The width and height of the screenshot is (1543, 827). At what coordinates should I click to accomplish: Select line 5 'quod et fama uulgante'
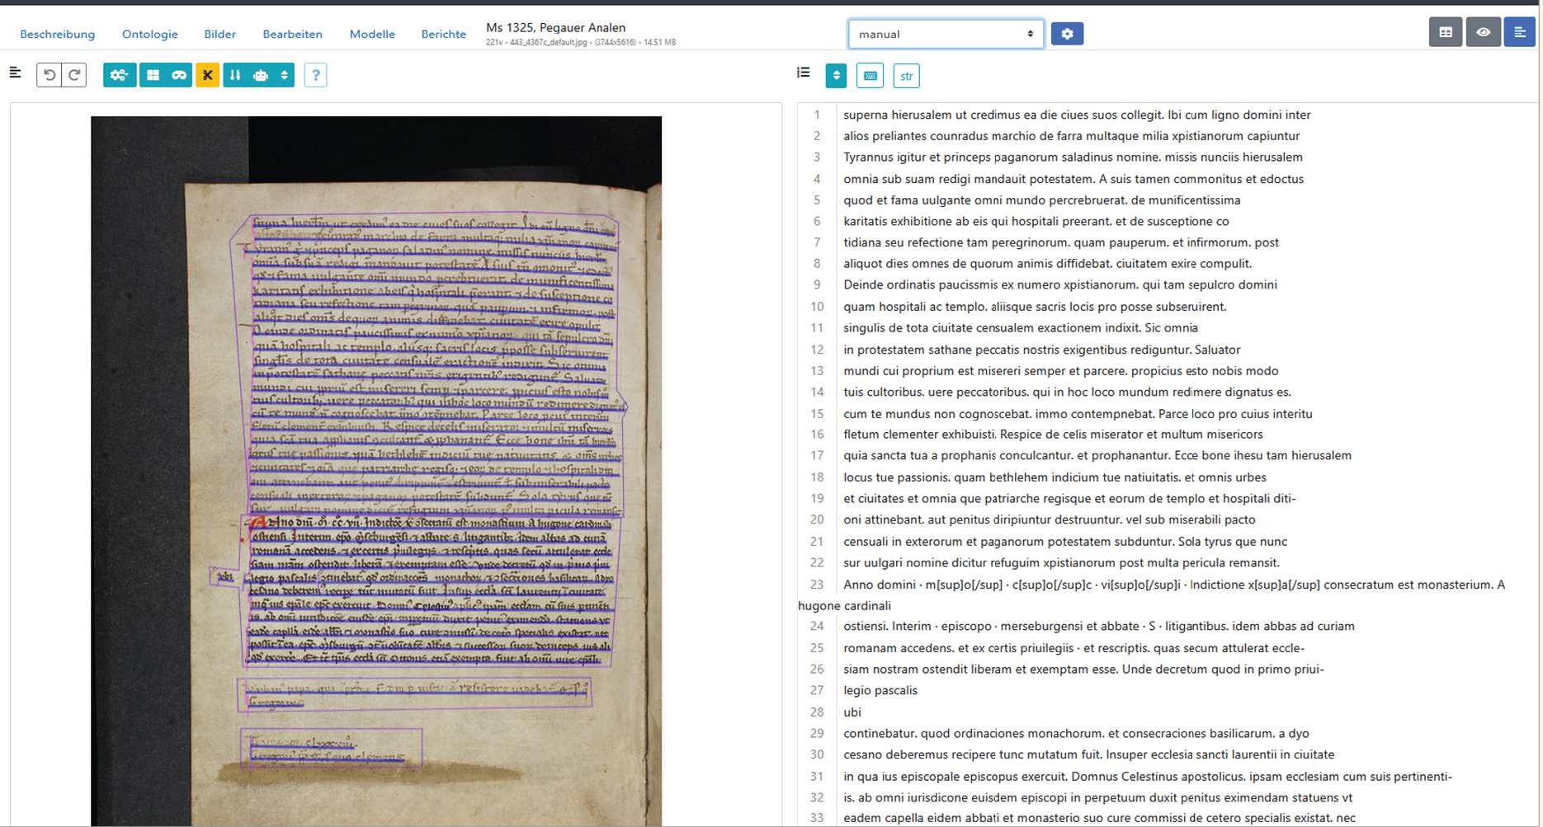point(1041,200)
